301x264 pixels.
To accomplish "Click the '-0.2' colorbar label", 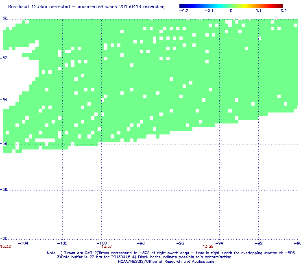I will point(184,11).
